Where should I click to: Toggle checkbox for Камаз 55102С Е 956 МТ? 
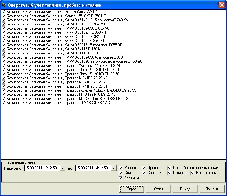click(x=4, y=16)
